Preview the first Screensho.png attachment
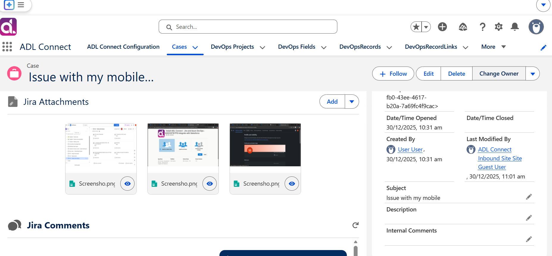The height and width of the screenshot is (256, 552). click(x=127, y=184)
